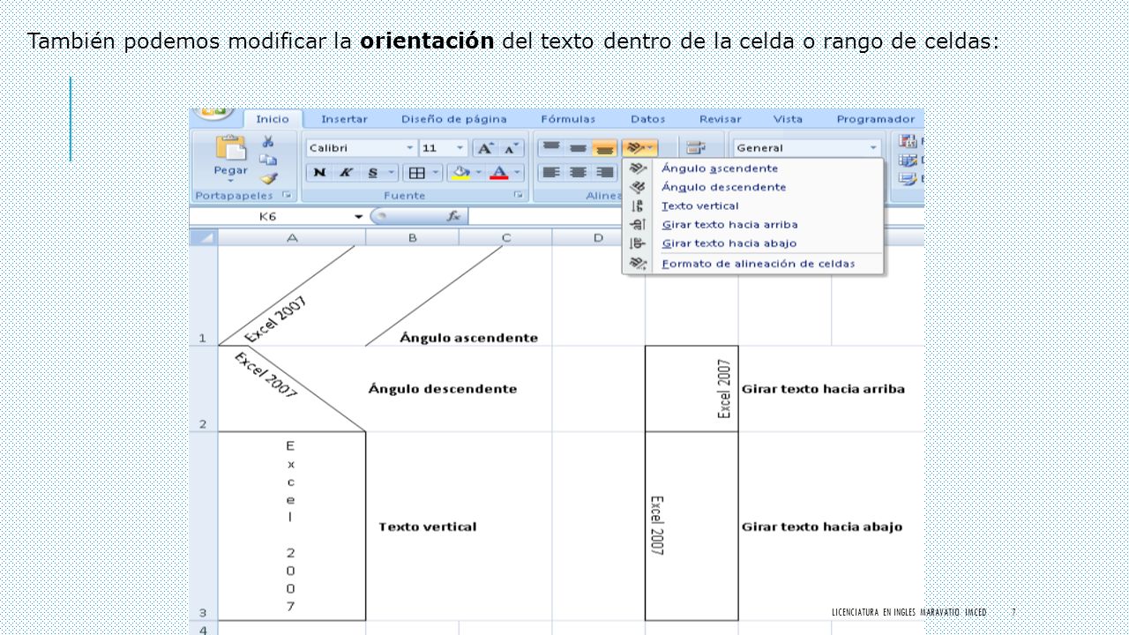
Task: Open the Diseño de página tab
Action: point(454,119)
